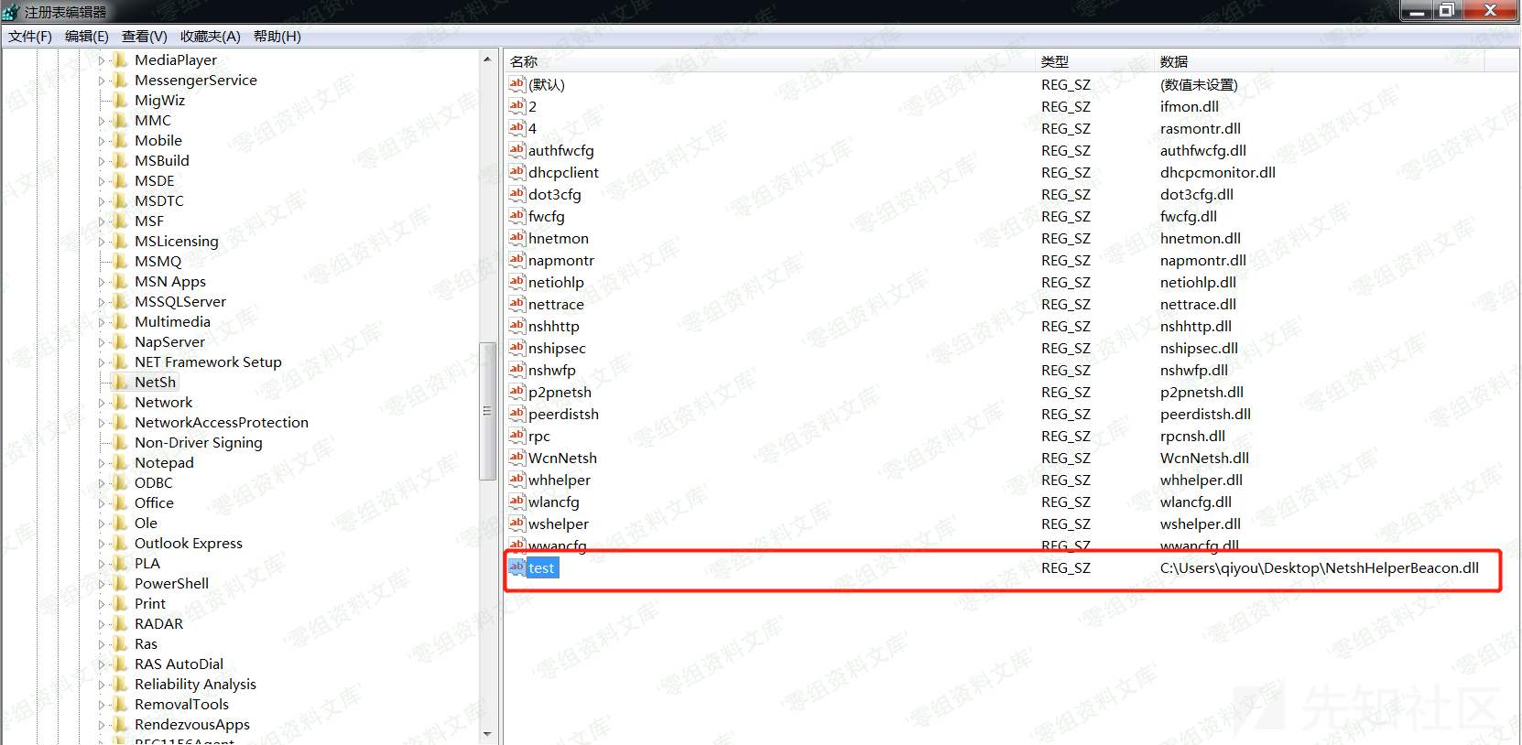This screenshot has width=1522, height=745.
Task: Click the tree pane scroll down arrow
Action: (487, 734)
